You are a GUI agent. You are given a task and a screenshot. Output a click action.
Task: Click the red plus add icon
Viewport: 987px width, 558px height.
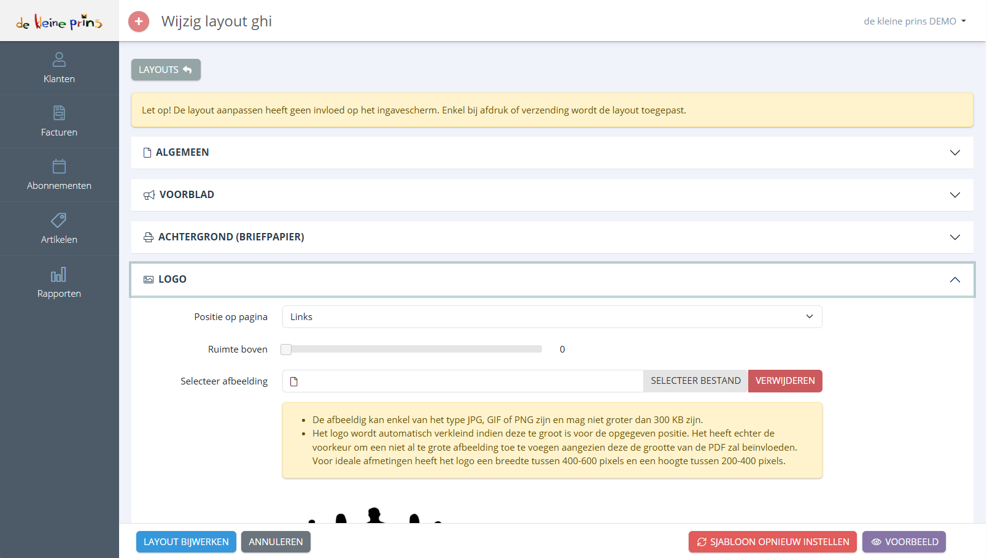point(139,21)
